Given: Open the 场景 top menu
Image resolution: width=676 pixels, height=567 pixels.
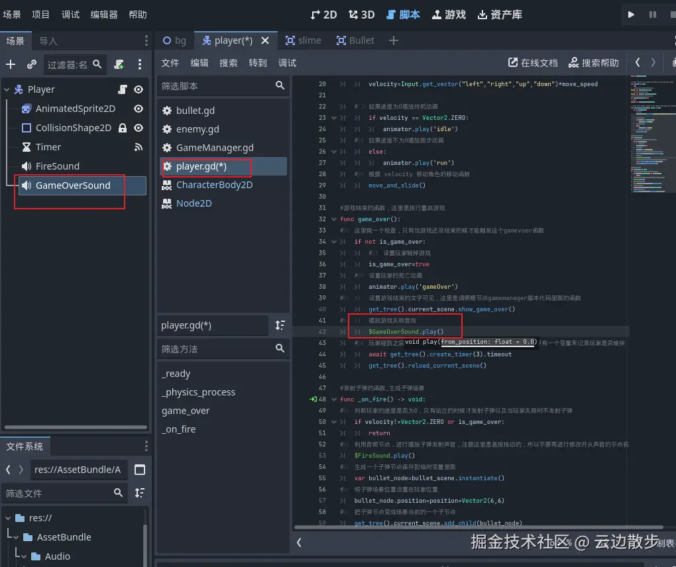Looking at the screenshot, I should click(12, 15).
